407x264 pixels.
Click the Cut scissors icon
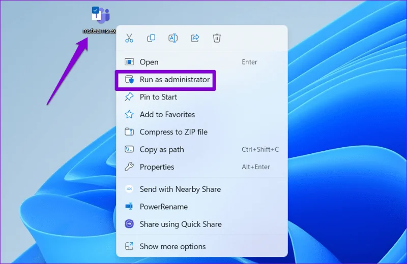pos(129,38)
